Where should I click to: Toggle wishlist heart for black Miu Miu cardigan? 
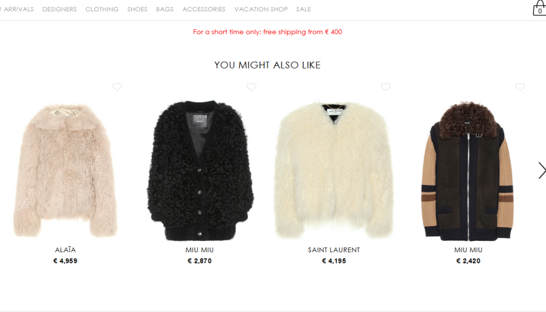click(x=252, y=87)
